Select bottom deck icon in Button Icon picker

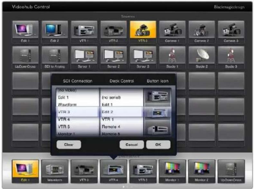point(158,129)
